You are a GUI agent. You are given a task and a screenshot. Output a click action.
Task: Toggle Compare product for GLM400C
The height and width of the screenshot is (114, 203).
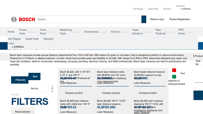click(x=148, y=93)
